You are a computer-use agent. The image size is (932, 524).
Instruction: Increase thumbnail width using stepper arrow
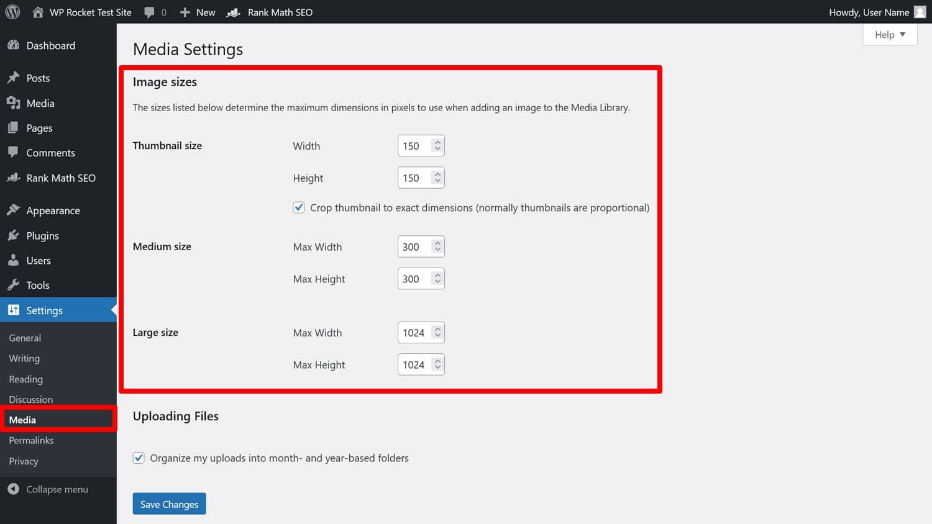[438, 142]
